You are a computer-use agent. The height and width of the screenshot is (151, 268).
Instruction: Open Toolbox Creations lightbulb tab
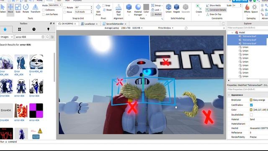click(49, 29)
